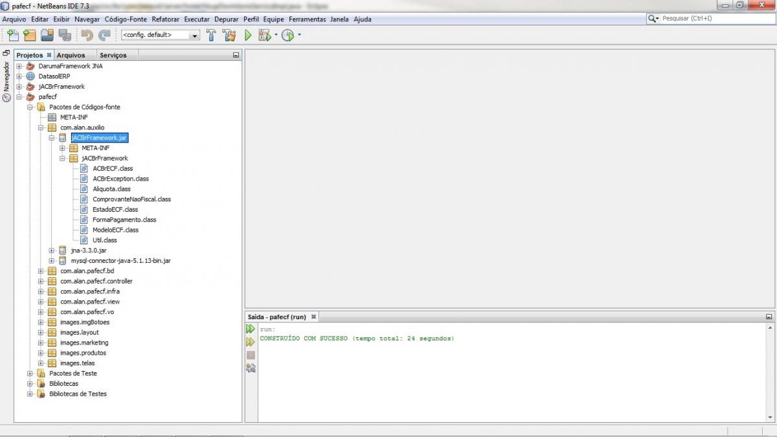Re-run with different parameters yellow arrows

(x=251, y=342)
